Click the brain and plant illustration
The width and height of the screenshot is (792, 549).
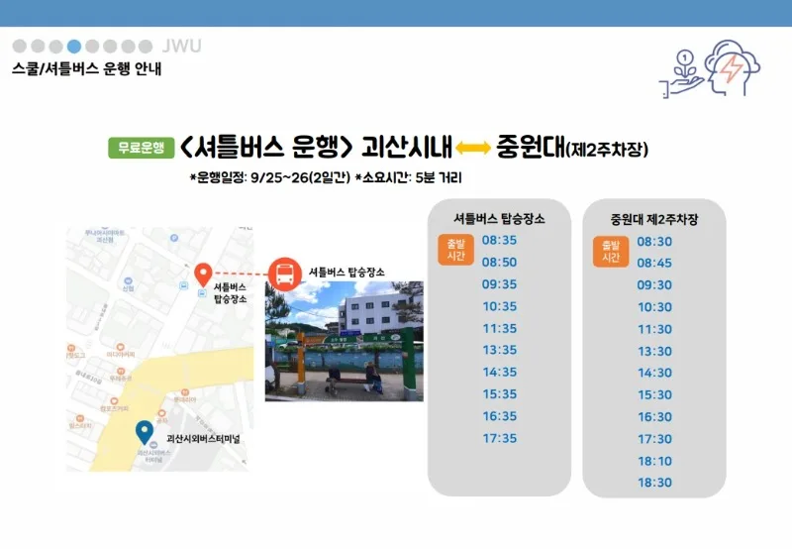[x=710, y=68]
